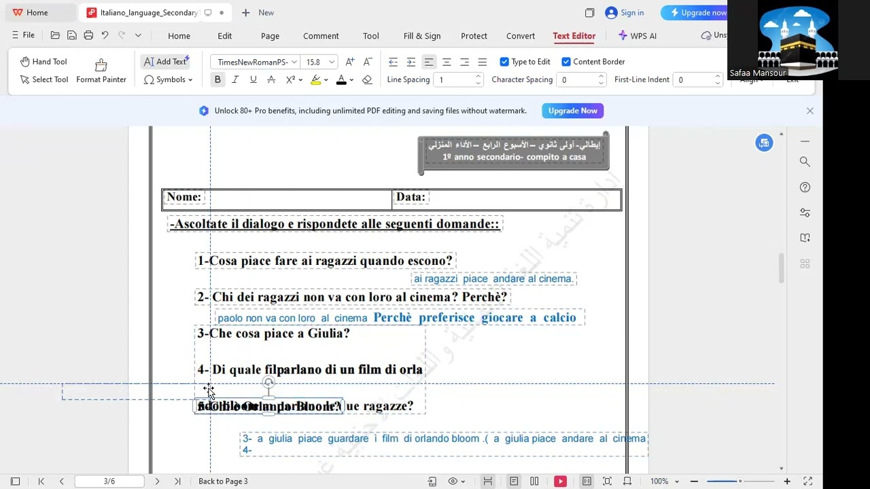The width and height of the screenshot is (870, 489).
Task: Activate the Format Painter
Action: 101,71
